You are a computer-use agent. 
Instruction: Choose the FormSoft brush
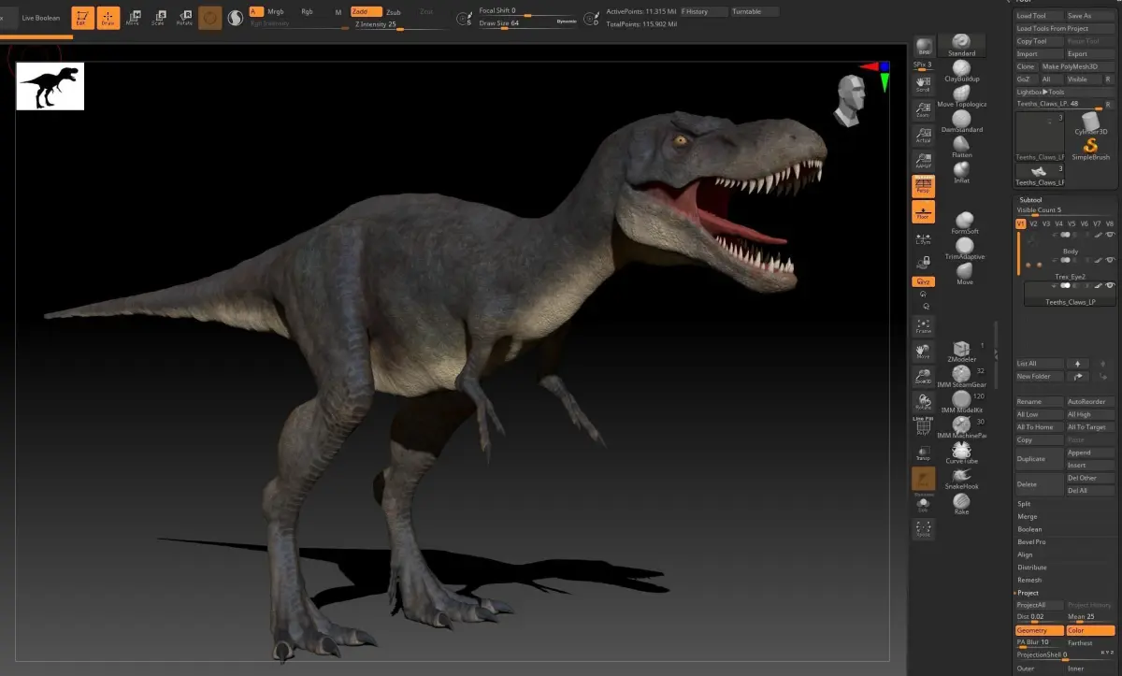tap(964, 222)
